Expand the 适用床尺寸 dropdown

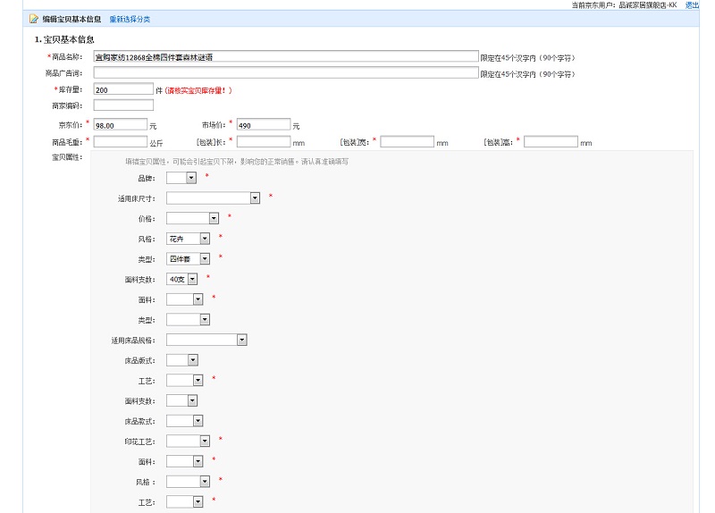[213, 198]
